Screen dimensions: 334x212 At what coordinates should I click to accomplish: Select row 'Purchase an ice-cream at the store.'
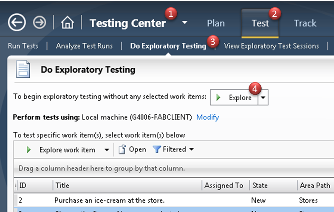click(174, 200)
